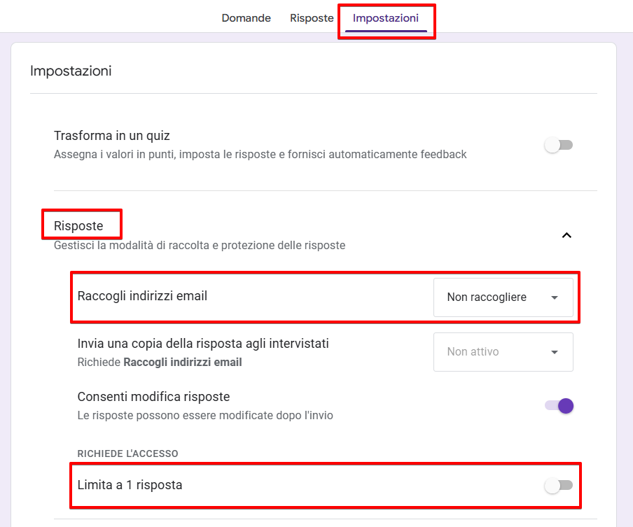Click the Gestisci la modalità di raccolta description
Viewport: 633px width, 527px height.
(x=200, y=246)
